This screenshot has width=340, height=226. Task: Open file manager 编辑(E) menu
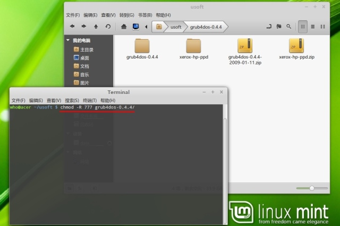(90, 15)
